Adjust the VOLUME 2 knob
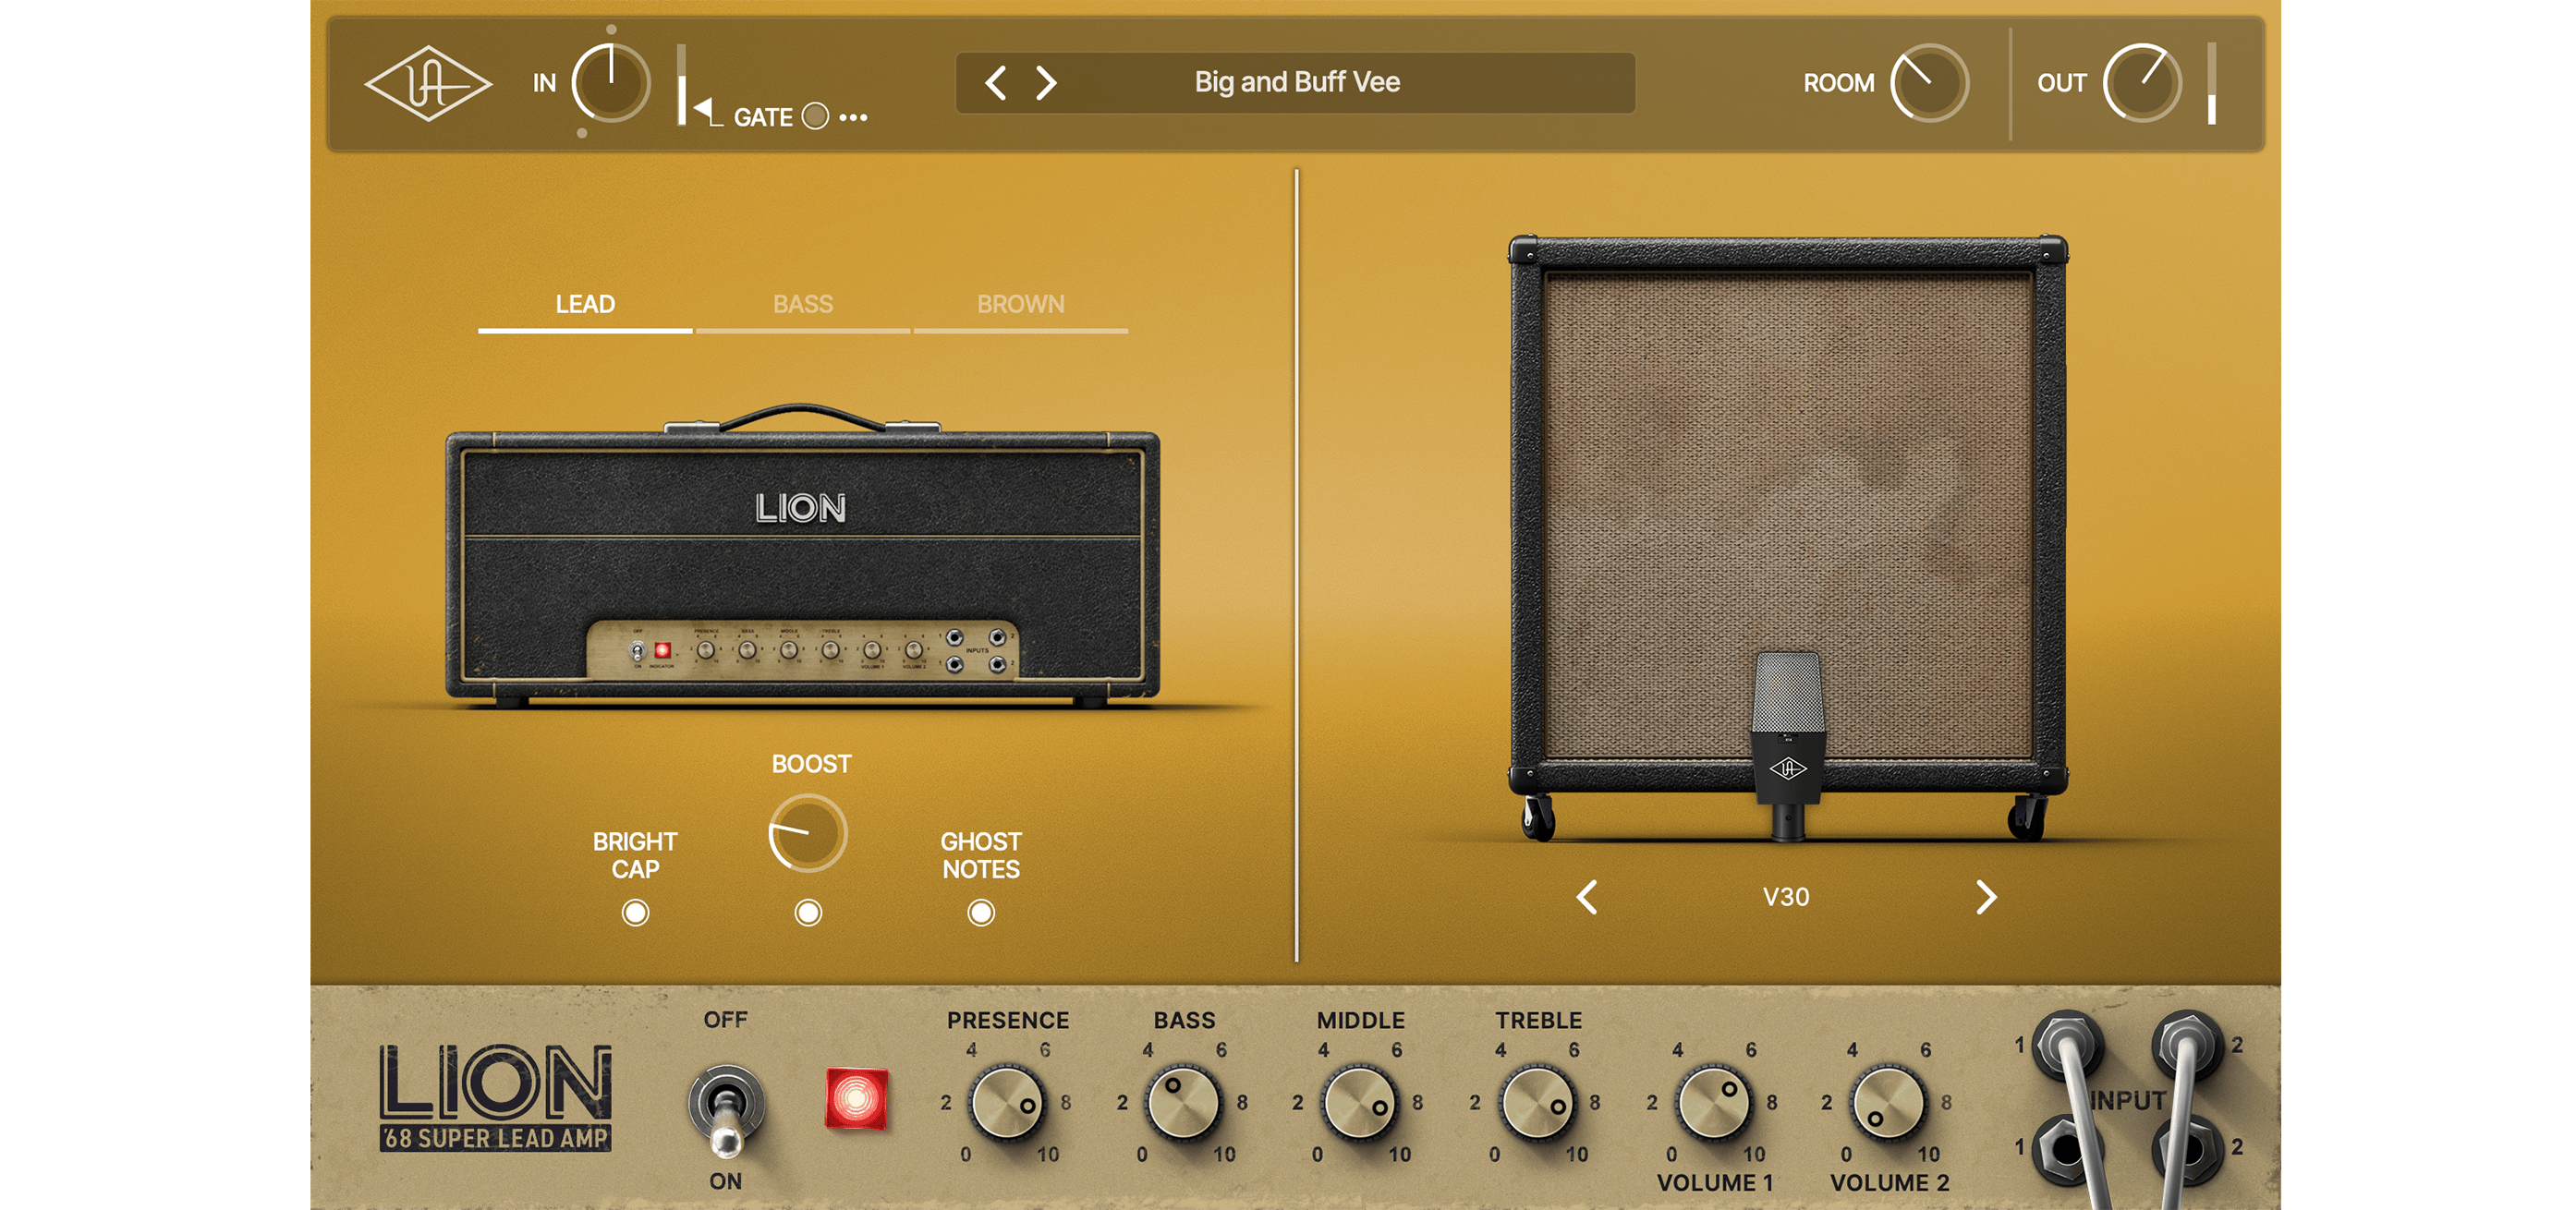The height and width of the screenshot is (1210, 2576). coord(1888,1103)
